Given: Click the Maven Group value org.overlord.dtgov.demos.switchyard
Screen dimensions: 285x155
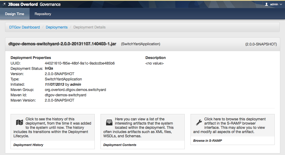Looking at the screenshot, I should 75,90.
